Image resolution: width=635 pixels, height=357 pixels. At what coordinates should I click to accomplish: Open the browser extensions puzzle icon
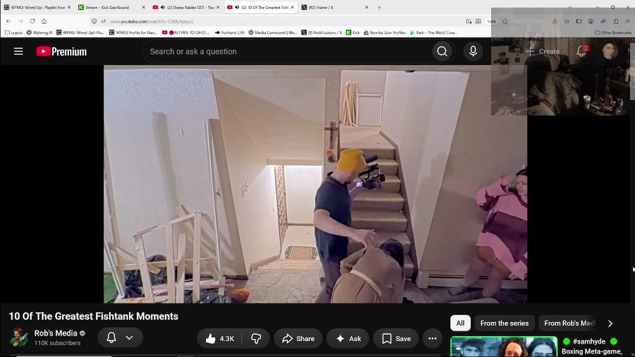[616, 21]
